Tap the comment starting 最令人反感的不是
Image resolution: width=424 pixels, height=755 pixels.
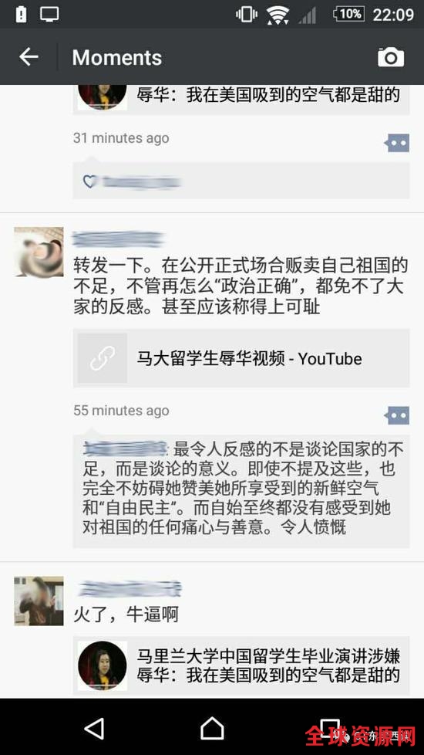tap(241, 488)
